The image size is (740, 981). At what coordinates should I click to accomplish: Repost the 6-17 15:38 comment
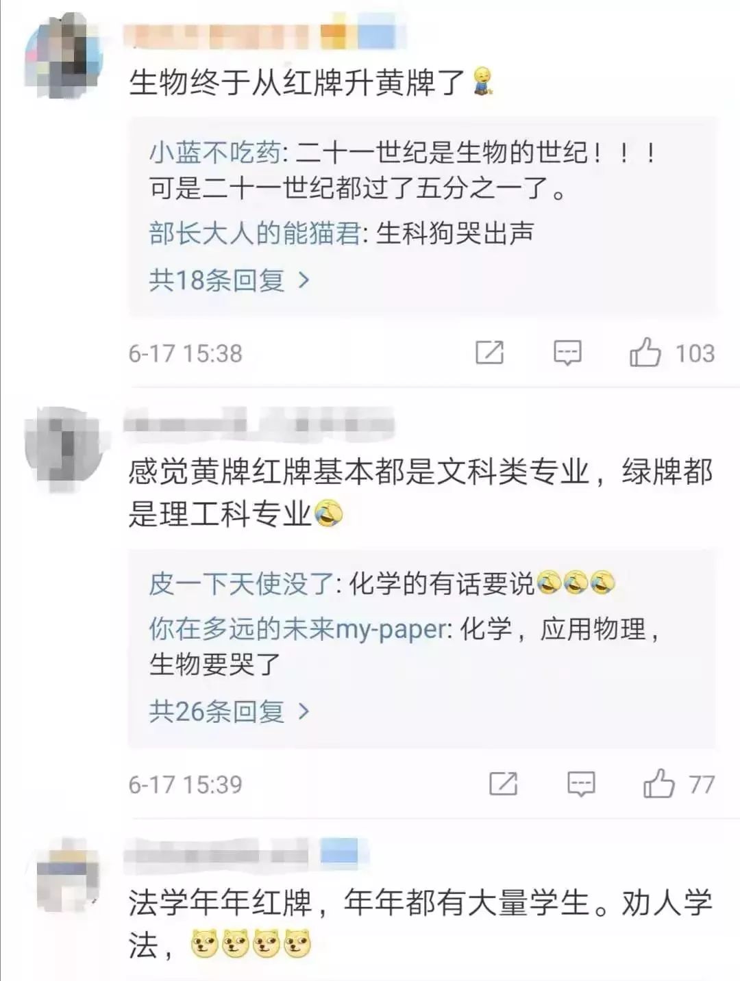[489, 353]
